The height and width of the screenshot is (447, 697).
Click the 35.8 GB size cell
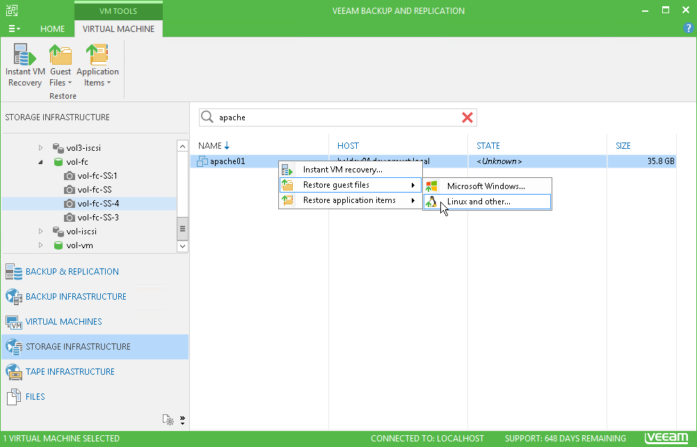click(661, 161)
